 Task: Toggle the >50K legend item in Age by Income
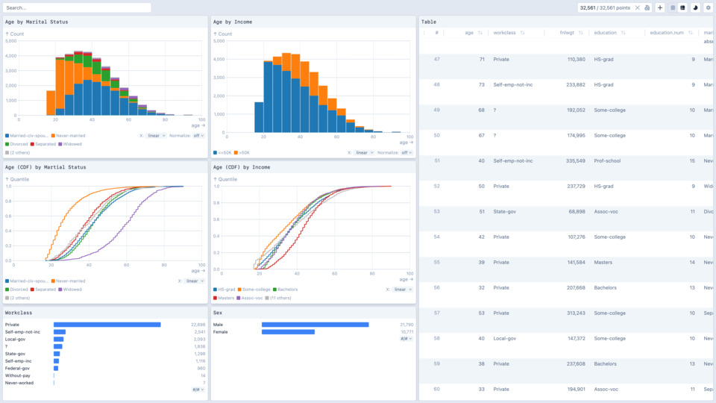click(242, 152)
